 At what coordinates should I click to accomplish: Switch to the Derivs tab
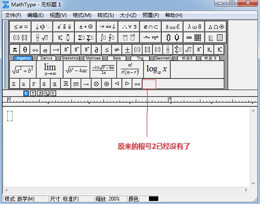click(46, 58)
